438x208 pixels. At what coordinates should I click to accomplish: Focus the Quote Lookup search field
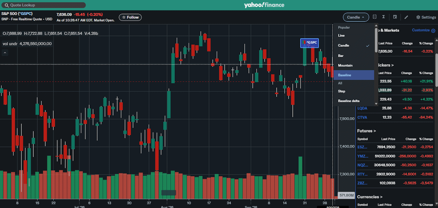point(43,5)
